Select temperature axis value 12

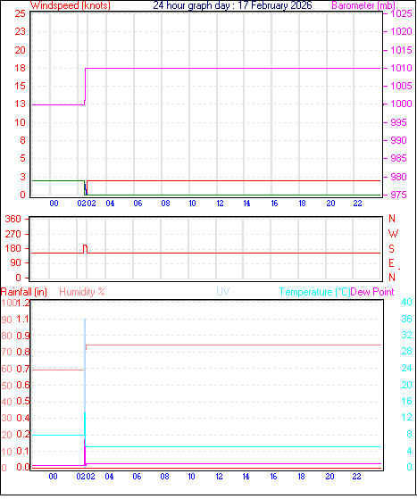click(407, 417)
